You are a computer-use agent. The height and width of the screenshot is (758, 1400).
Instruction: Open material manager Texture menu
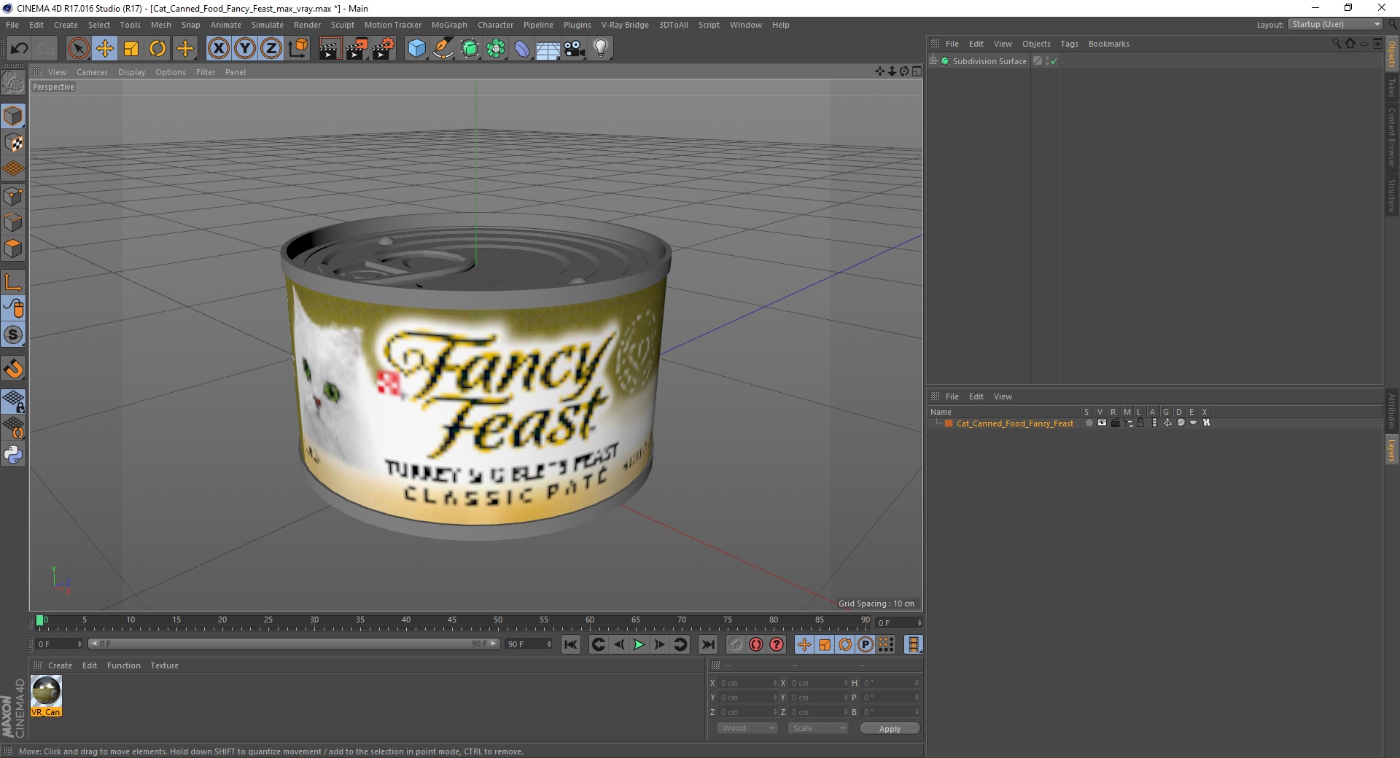(164, 665)
